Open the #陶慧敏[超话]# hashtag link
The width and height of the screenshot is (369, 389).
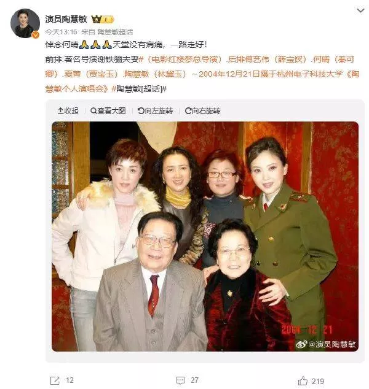coord(139,89)
